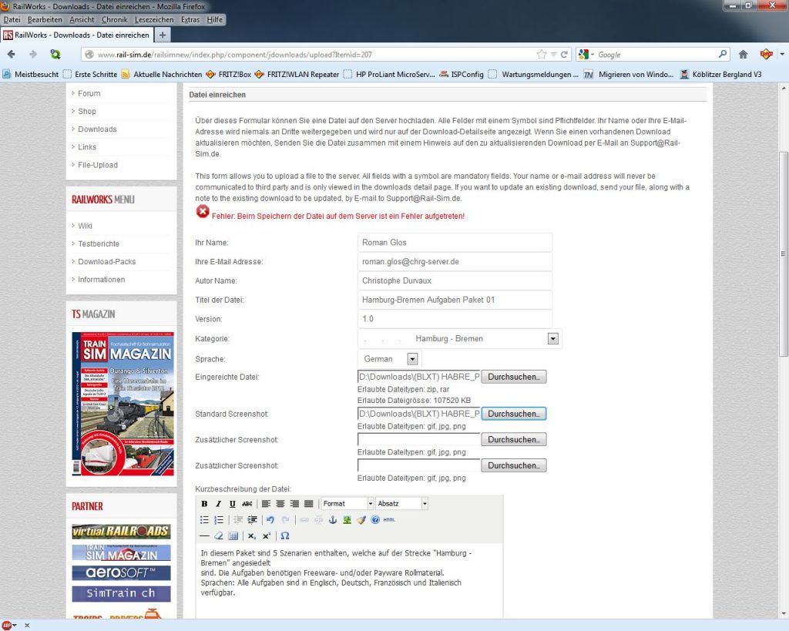Click the Autor Name field

pos(455,280)
